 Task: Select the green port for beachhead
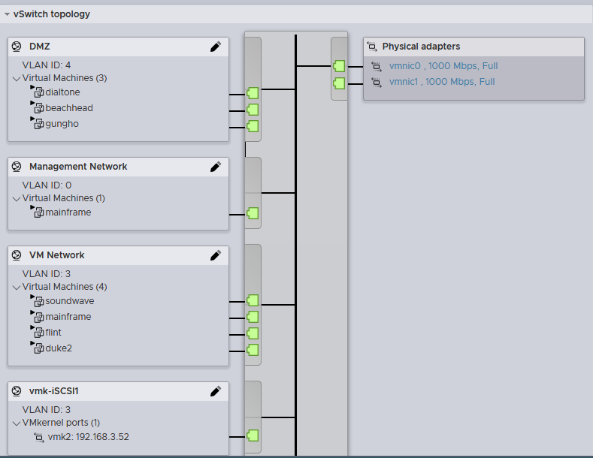253,110
